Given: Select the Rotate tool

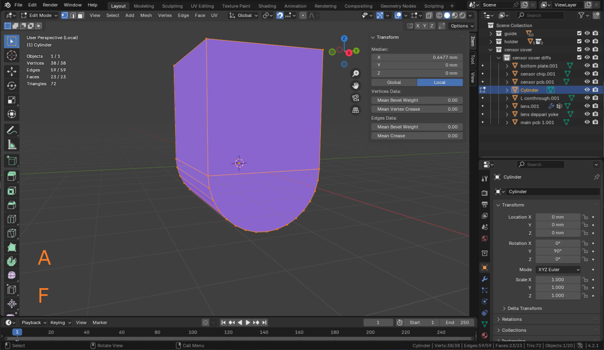Looking at the screenshot, I should [x=12, y=85].
